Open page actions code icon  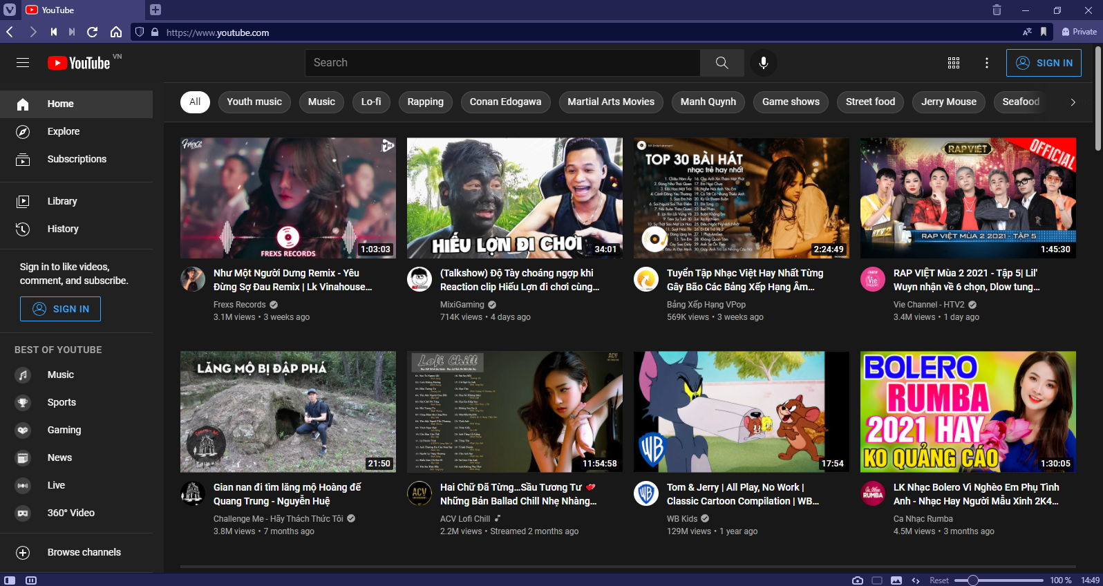pyautogui.click(x=916, y=580)
